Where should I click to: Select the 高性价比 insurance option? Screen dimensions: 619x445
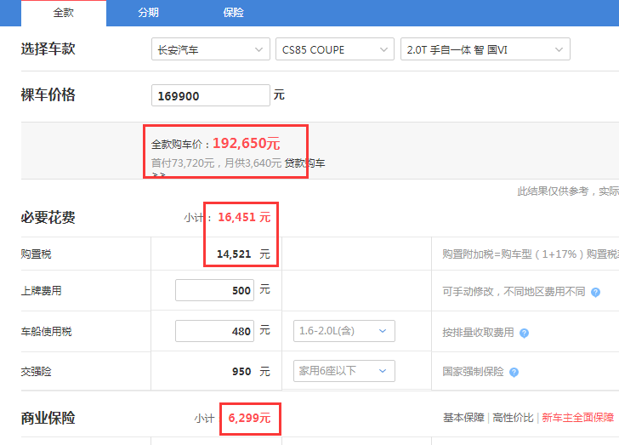513,418
